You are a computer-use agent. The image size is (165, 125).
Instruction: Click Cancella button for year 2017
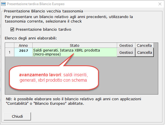[x=144, y=52]
